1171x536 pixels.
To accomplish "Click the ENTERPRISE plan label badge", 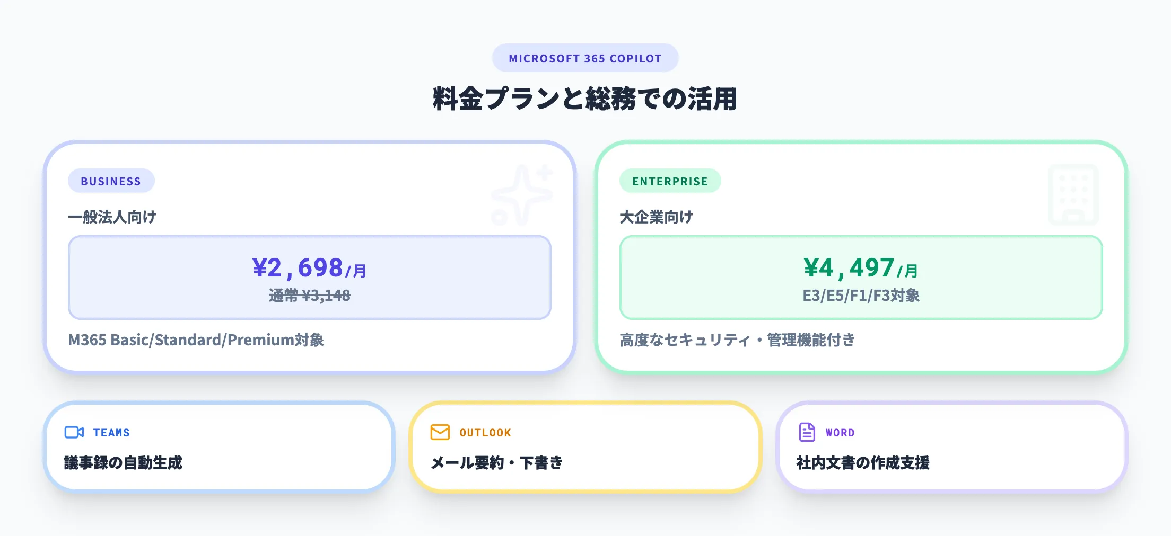I will pos(670,181).
